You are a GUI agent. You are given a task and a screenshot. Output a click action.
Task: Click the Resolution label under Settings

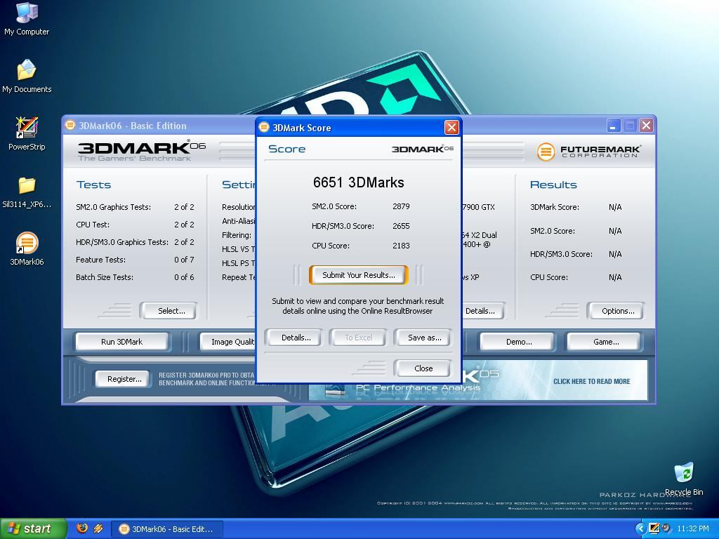pyautogui.click(x=239, y=207)
